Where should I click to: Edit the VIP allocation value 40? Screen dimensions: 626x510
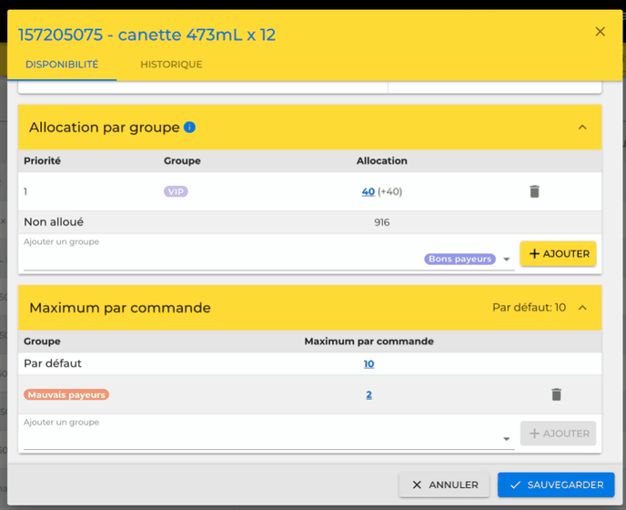coord(369,192)
